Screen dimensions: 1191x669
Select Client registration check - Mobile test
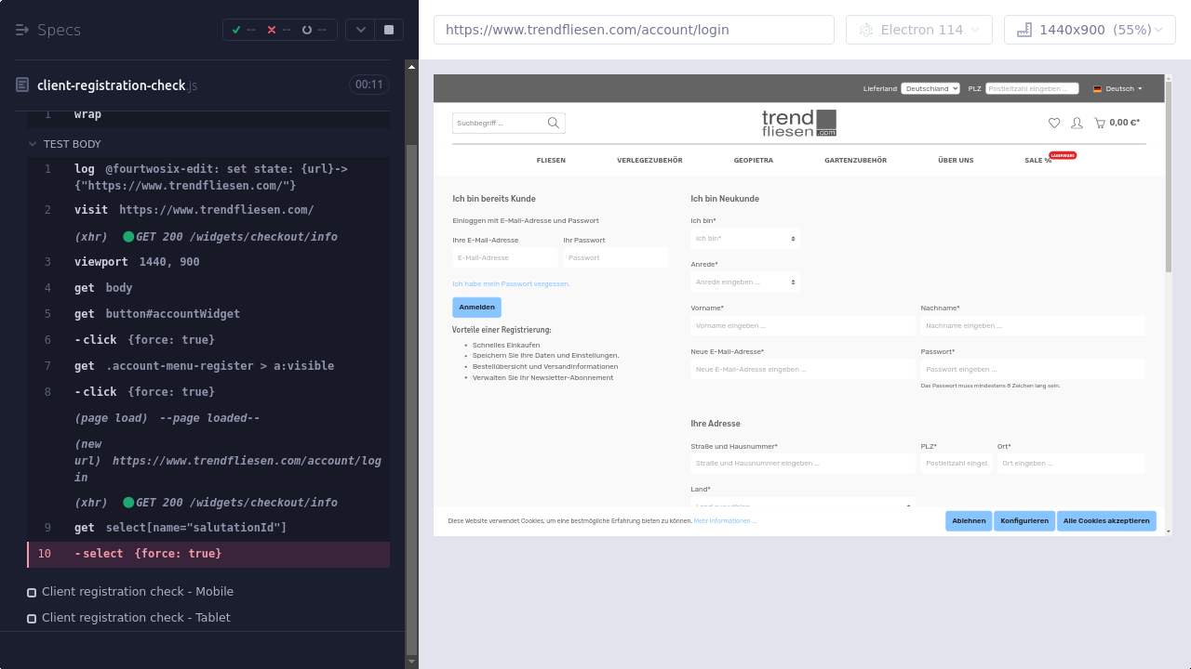tap(137, 592)
